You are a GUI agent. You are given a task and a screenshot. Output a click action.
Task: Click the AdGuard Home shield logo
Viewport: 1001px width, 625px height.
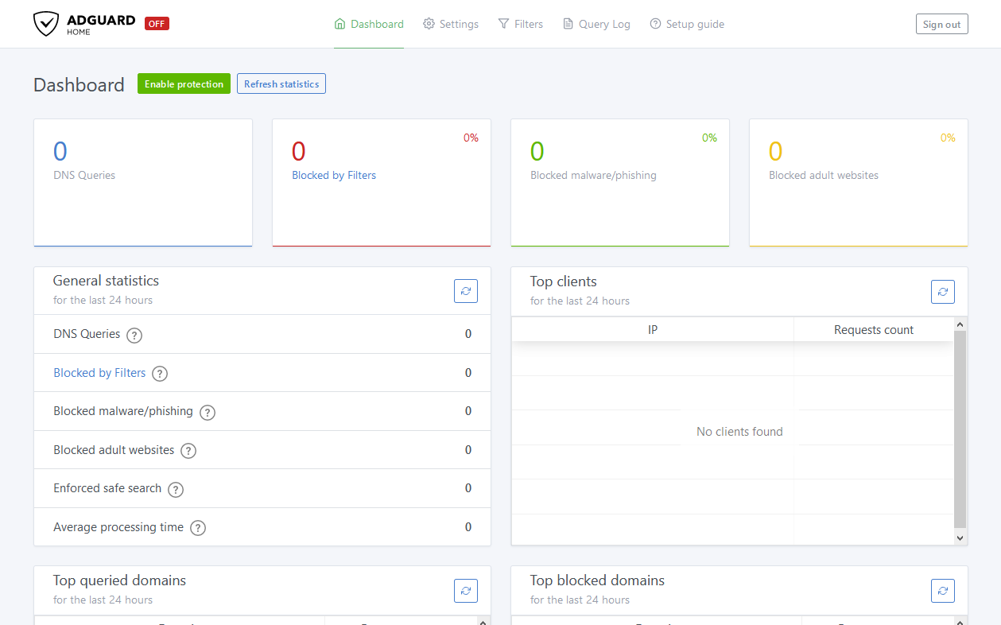click(46, 24)
